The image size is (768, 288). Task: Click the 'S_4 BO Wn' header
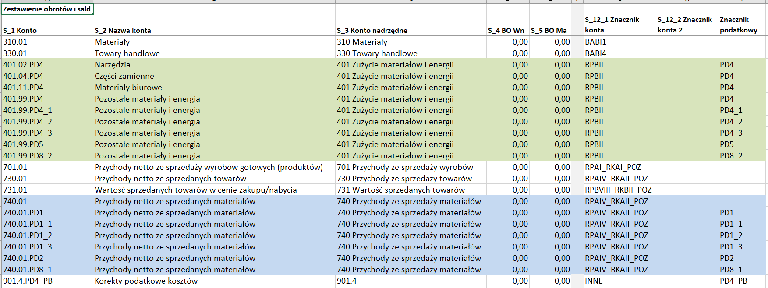point(508,25)
